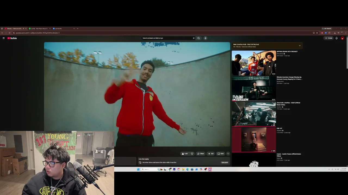Open the RRoxket Interview video thumbnail
The width and height of the screenshot is (348, 195).
click(x=254, y=89)
